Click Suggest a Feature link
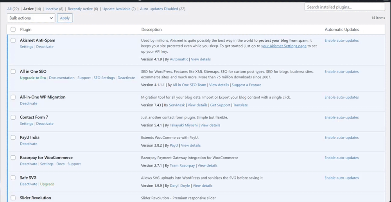Viewport: 391px width, 202px height. point(246,85)
